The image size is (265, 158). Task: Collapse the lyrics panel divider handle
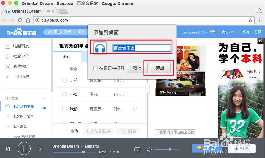(148, 88)
